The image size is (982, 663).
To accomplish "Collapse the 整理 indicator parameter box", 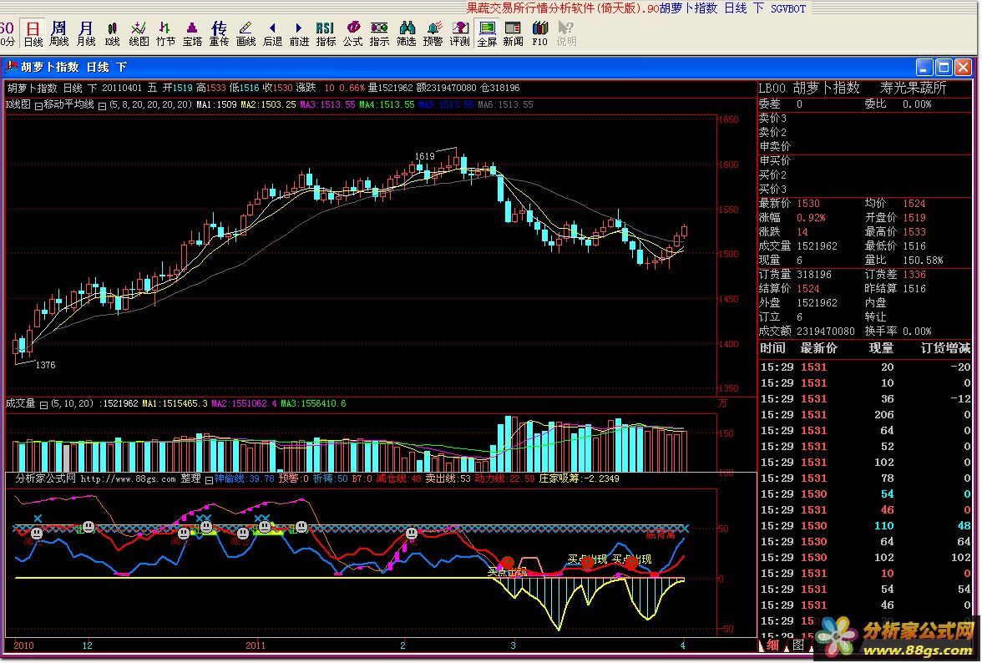I will tap(208, 479).
